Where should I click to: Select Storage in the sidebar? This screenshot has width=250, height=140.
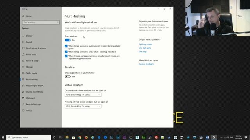30,67
